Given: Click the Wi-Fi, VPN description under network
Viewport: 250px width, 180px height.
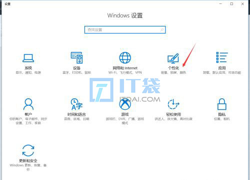Looking at the screenshot, I should 125,72.
